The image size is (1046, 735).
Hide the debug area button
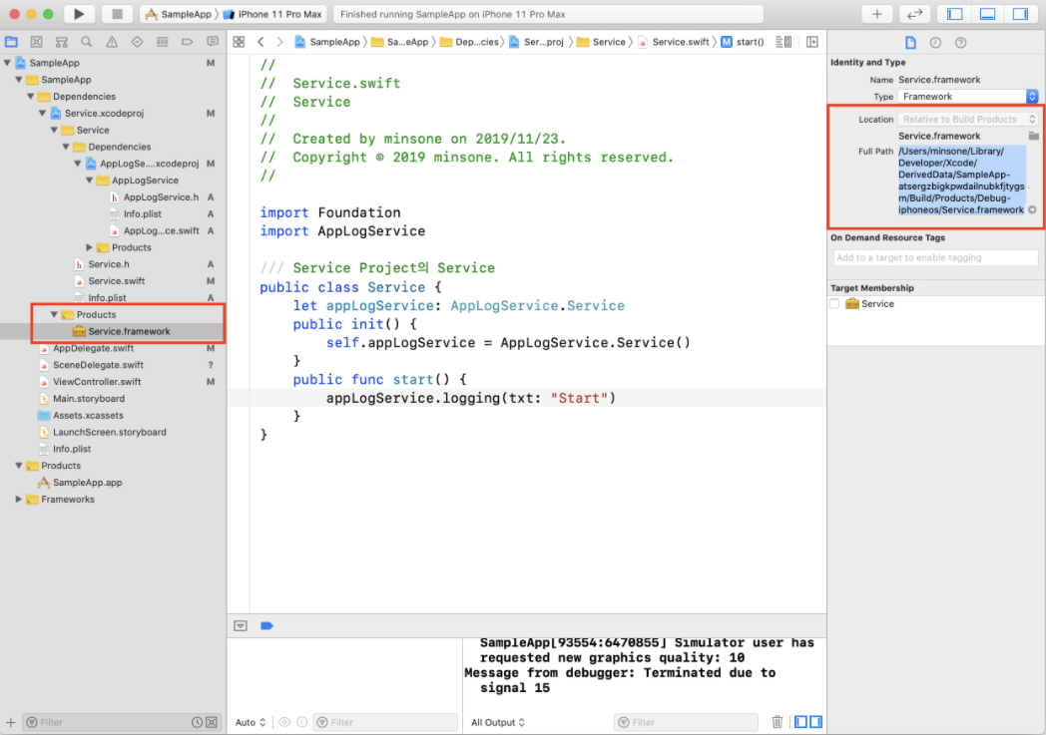coord(241,625)
